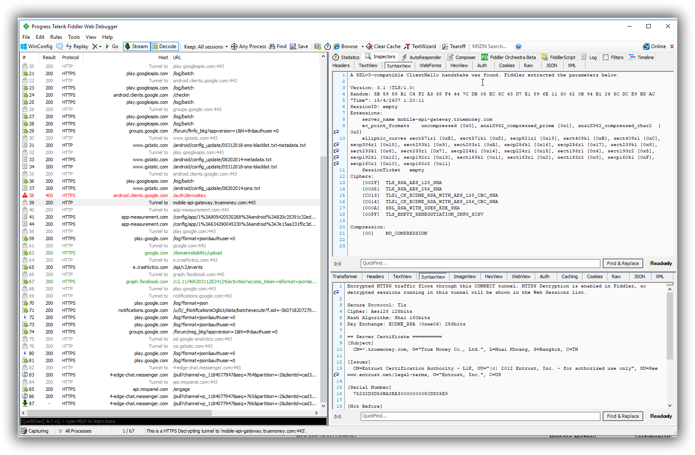
Task: Open the Log tab
Action: 589,57
